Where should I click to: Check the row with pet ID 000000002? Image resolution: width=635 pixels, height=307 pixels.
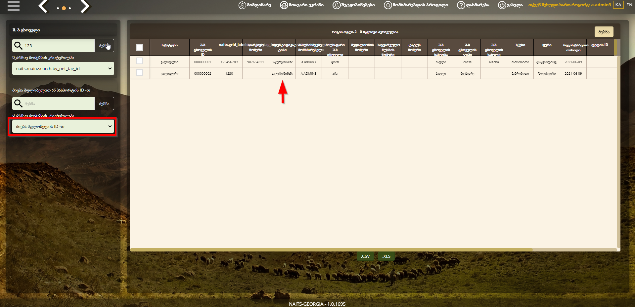coord(140,72)
